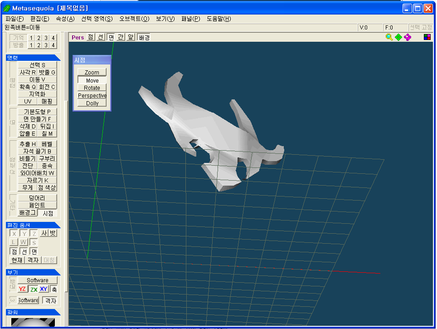The image size is (437, 329).
Task: Click the Pers projection label
Action: click(78, 37)
